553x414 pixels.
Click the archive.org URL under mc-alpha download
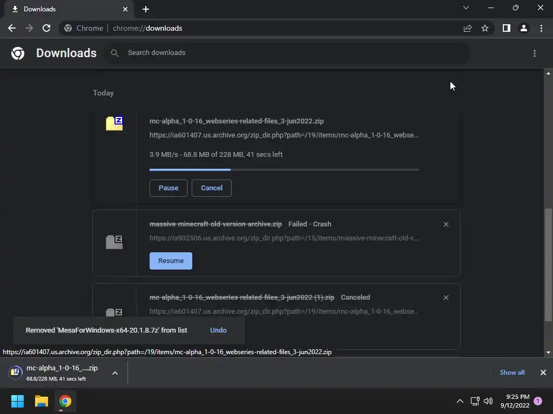point(284,135)
